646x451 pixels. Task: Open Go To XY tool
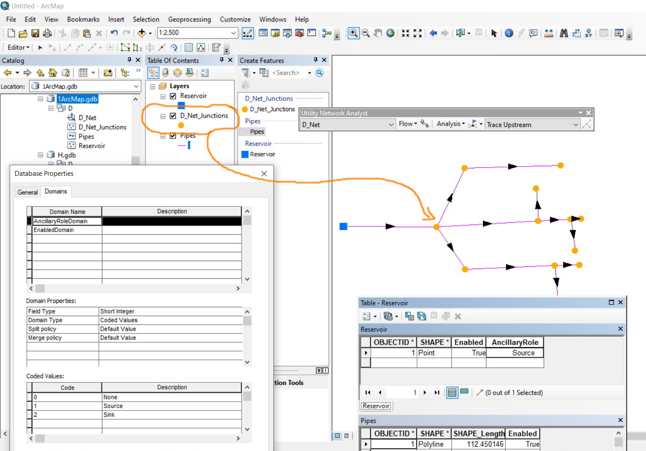[588, 33]
